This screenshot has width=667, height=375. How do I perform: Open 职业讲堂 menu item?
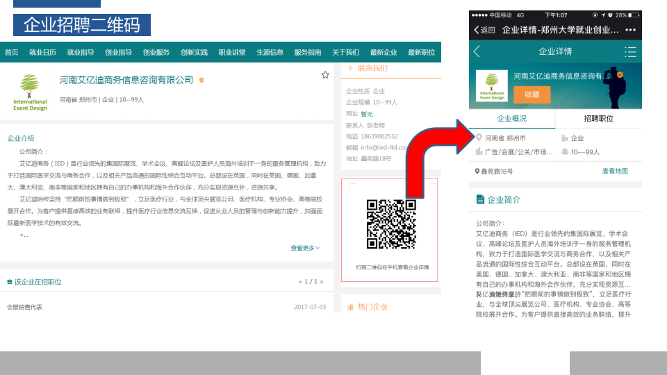(232, 52)
